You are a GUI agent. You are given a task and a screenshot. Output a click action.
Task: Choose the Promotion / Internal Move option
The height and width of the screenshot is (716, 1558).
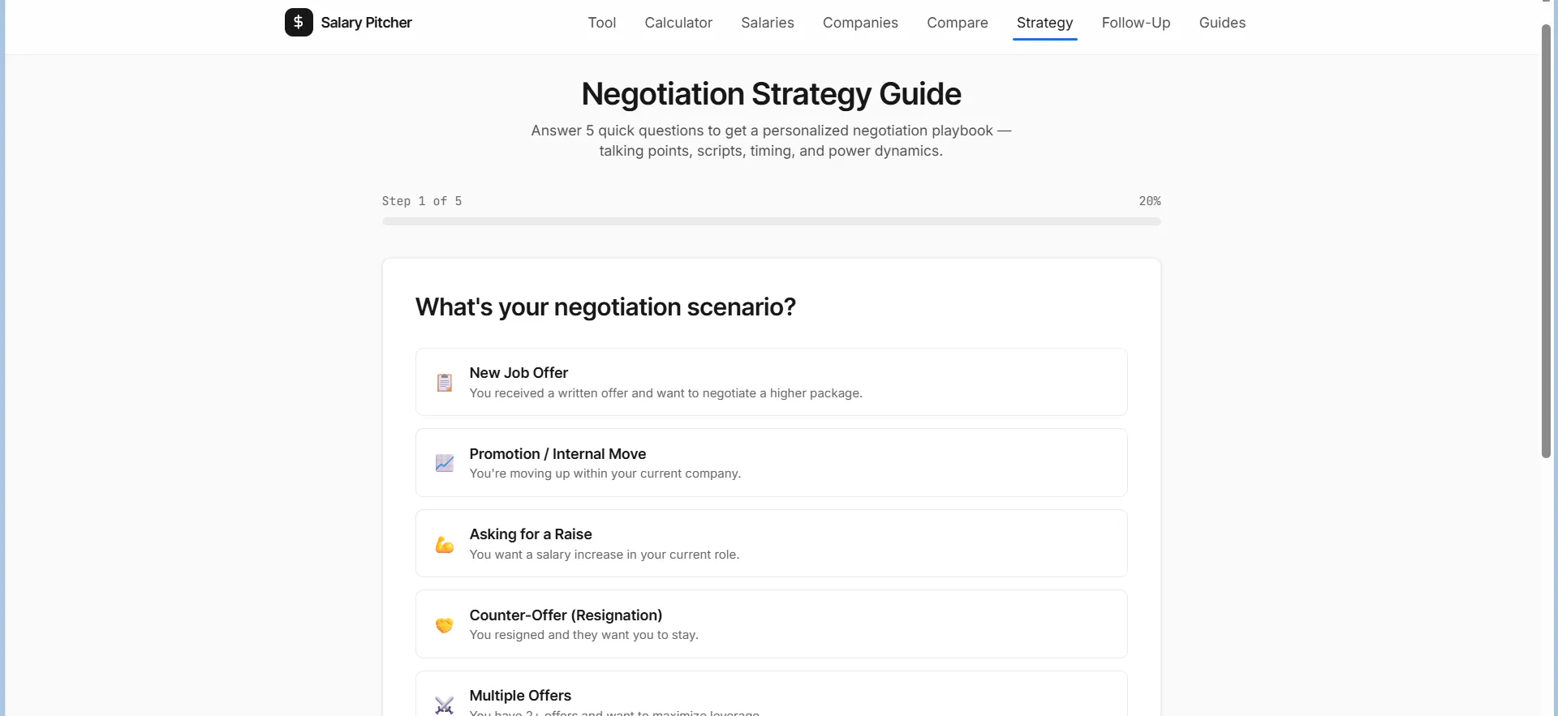(772, 463)
